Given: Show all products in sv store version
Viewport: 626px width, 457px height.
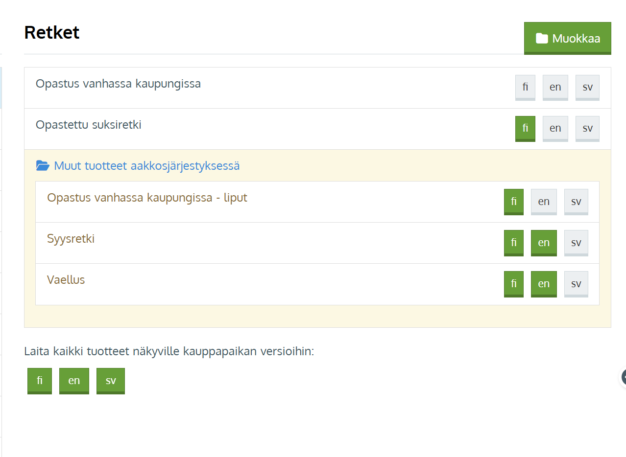Looking at the screenshot, I should pyautogui.click(x=111, y=380).
